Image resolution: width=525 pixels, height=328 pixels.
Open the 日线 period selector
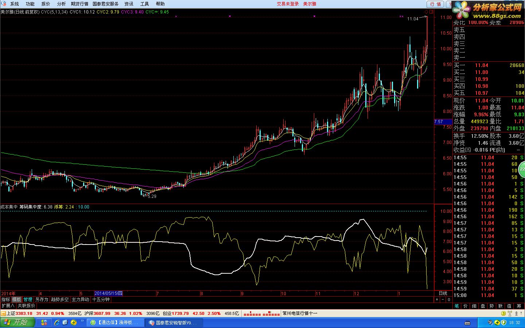[443, 293]
